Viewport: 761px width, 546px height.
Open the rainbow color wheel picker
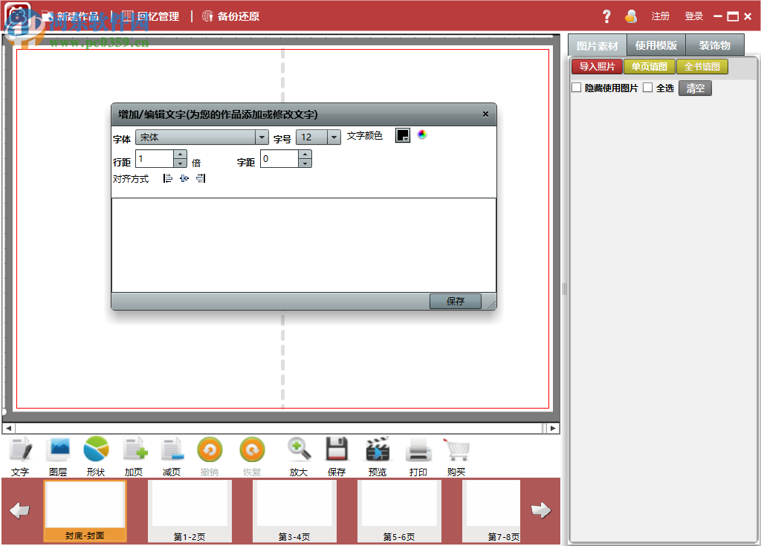(422, 134)
